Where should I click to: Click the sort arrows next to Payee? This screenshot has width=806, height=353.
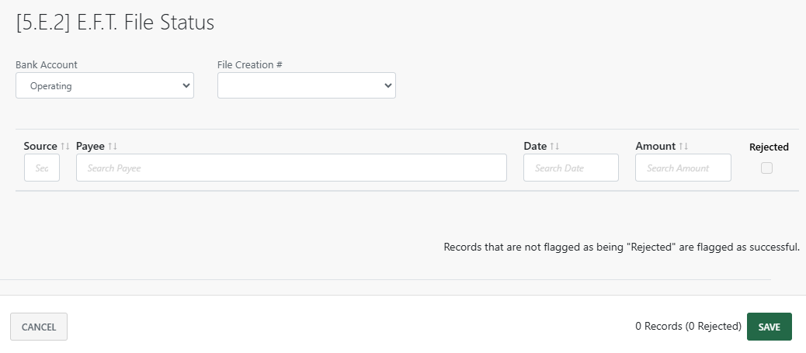113,146
